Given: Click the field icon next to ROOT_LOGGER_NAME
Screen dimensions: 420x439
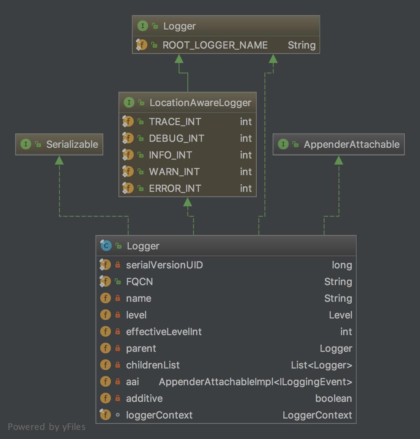Looking at the screenshot, I should (141, 45).
